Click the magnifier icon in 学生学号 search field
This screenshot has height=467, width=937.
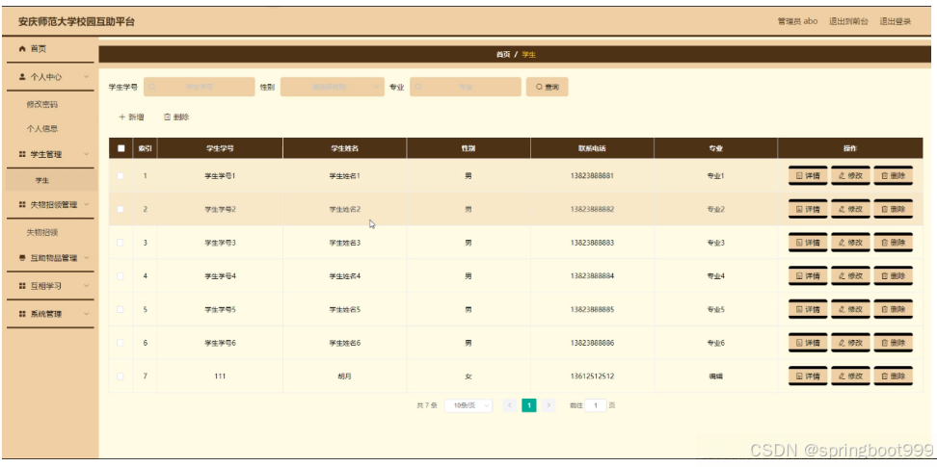[152, 88]
